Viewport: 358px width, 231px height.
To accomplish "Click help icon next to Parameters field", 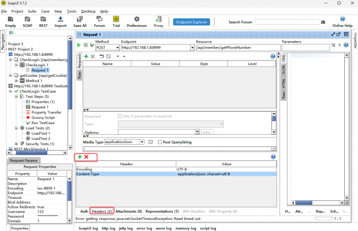I will click(346, 45).
